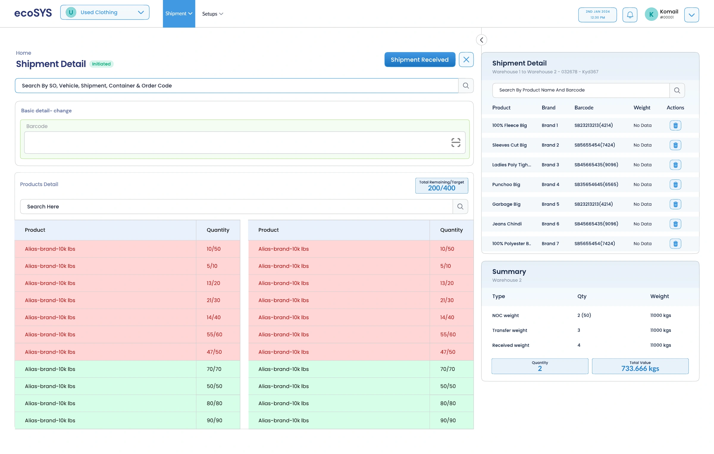The height and width of the screenshot is (454, 714).
Task: Select the 2 (50) NOC quantity
Action: [584, 315]
